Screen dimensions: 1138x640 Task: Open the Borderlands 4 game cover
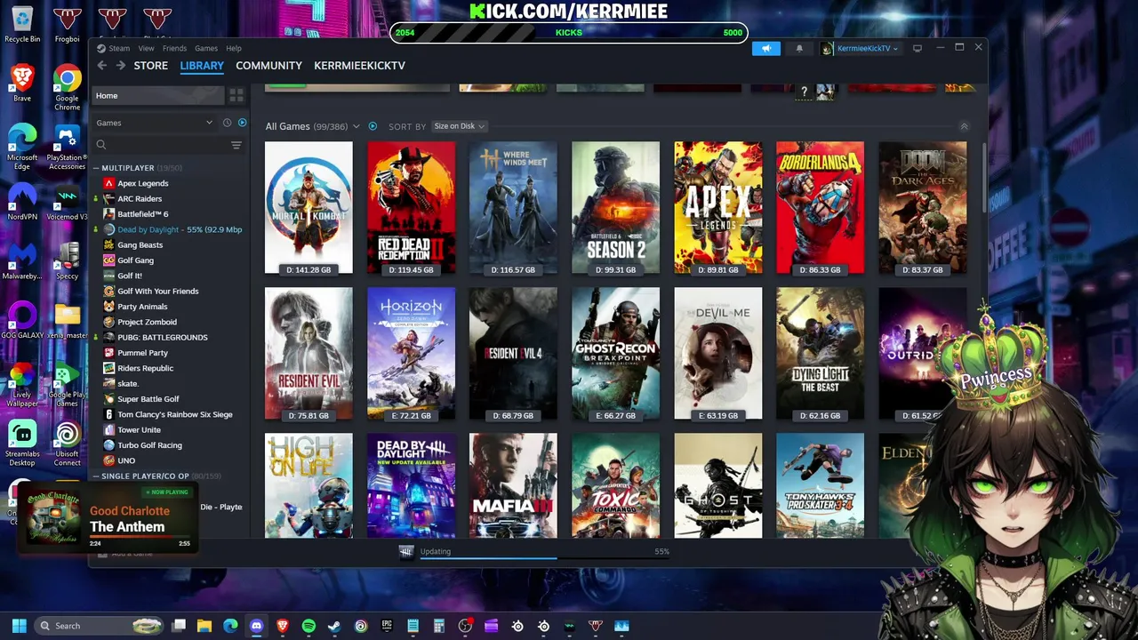tap(820, 208)
